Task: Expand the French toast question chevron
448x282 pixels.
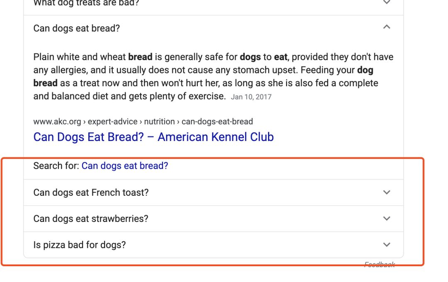Action: (x=387, y=192)
